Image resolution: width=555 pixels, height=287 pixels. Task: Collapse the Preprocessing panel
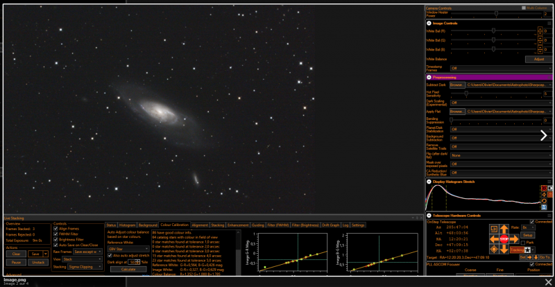coord(429,77)
